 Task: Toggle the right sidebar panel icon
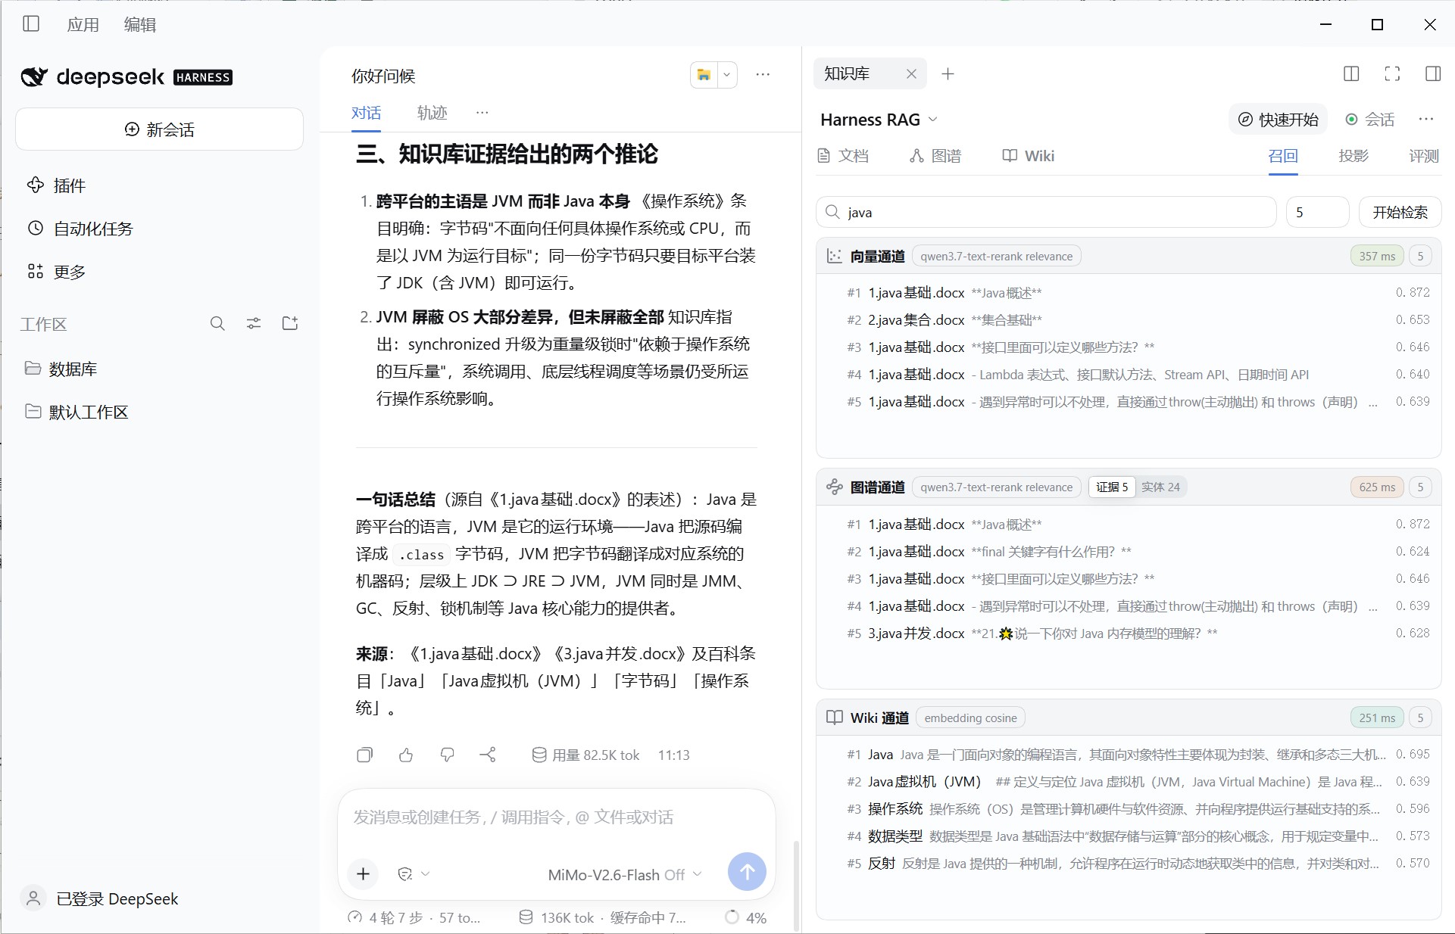pyautogui.click(x=1433, y=73)
